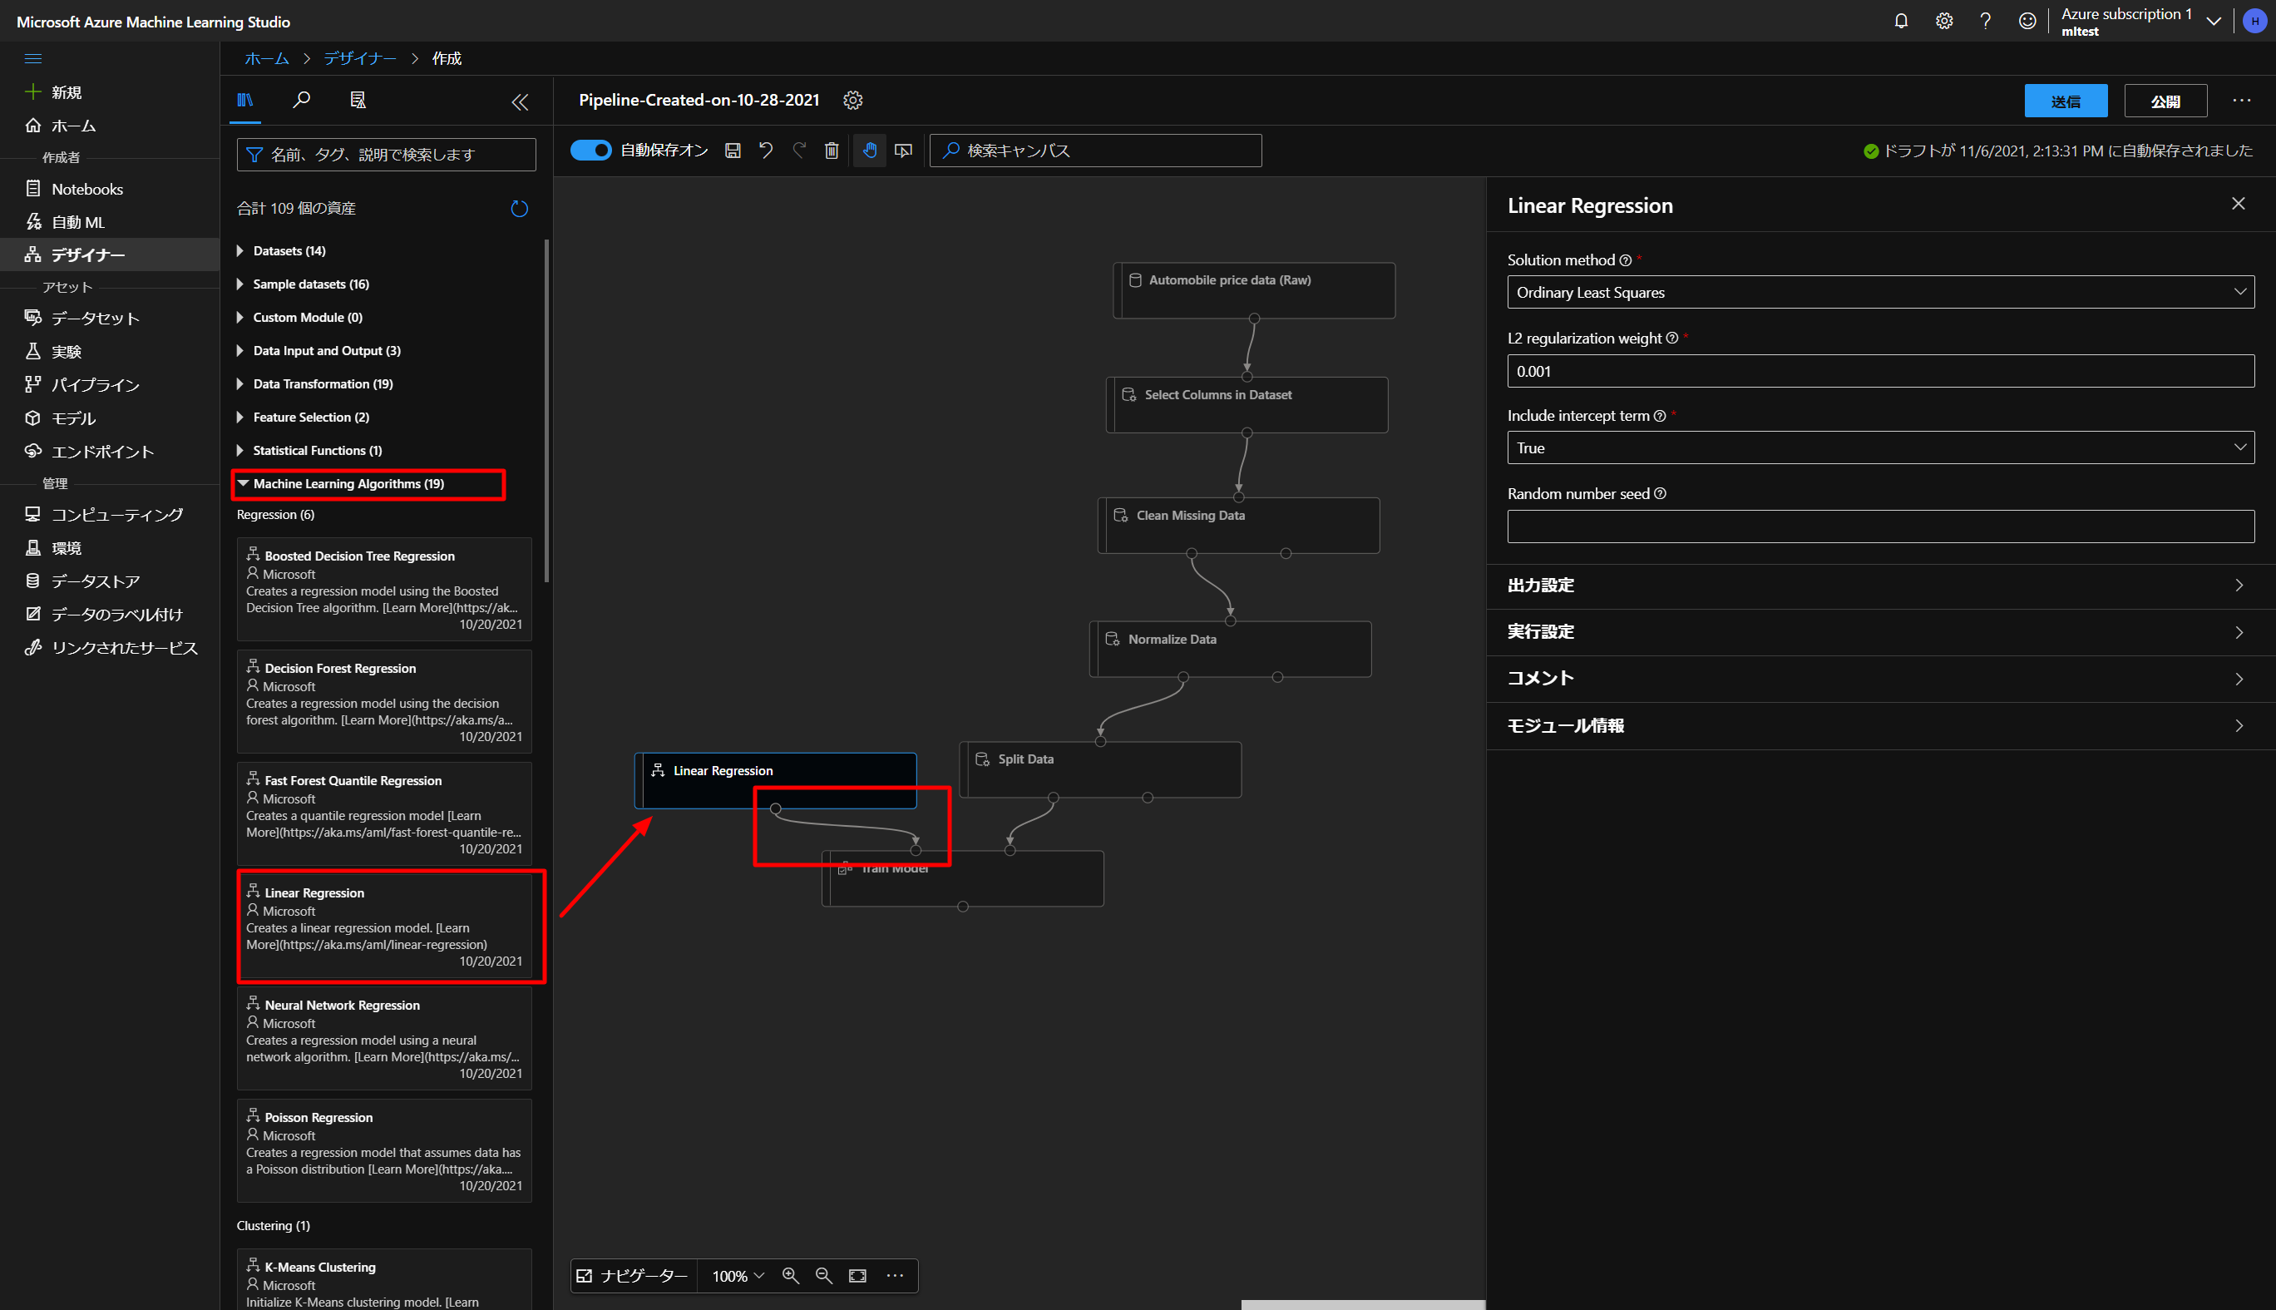Switch to the search tab in asset panel
This screenshot has width=2276, height=1310.
pos(301,100)
